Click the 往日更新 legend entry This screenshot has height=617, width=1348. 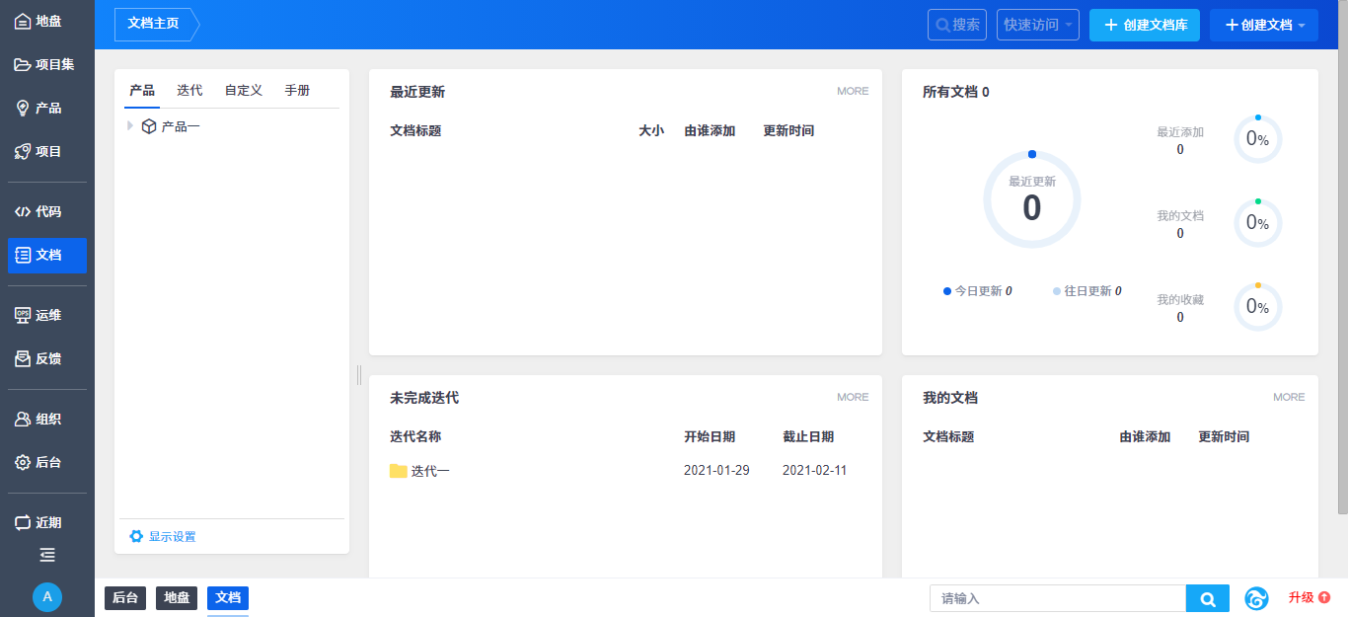(1087, 291)
